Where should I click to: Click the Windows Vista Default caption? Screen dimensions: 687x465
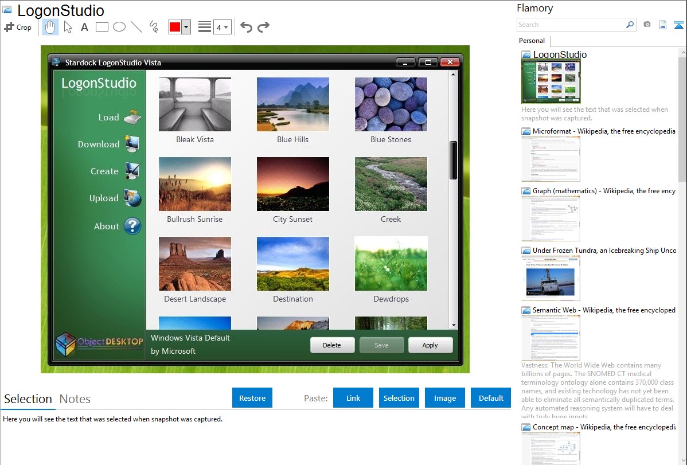tap(190, 338)
